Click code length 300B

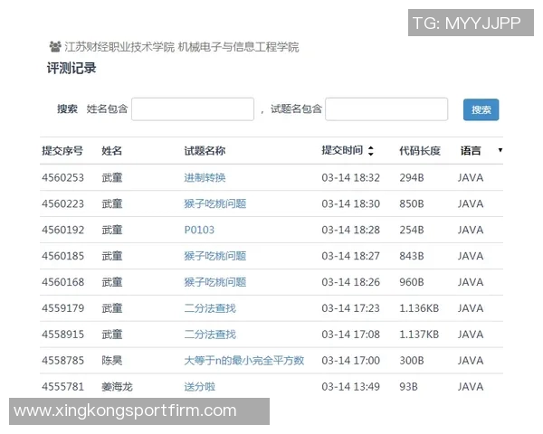412,360
